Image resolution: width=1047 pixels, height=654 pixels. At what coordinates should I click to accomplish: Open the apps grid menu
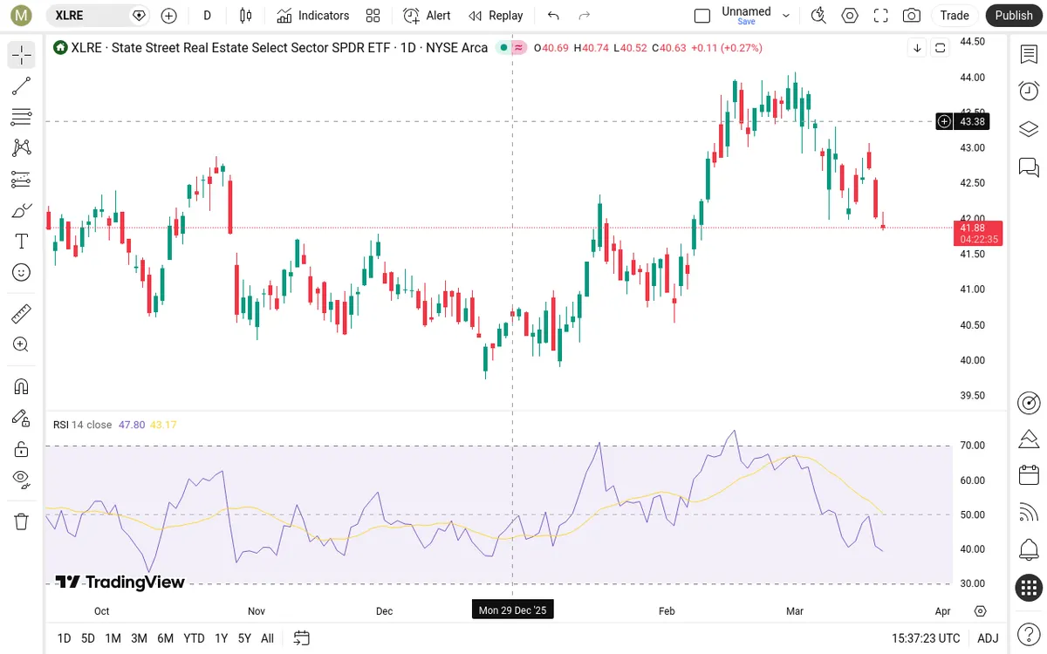coord(1029,588)
